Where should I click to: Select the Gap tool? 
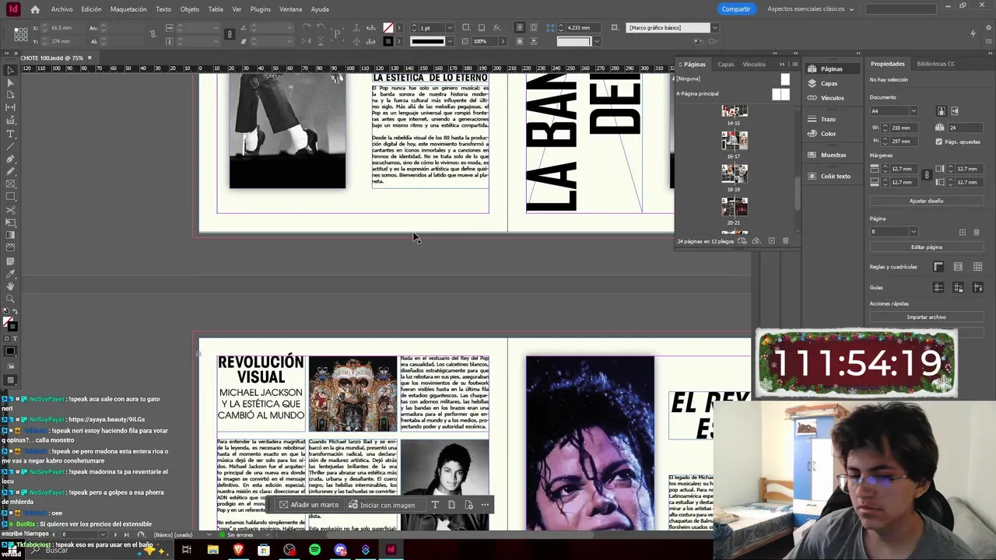coord(11,108)
